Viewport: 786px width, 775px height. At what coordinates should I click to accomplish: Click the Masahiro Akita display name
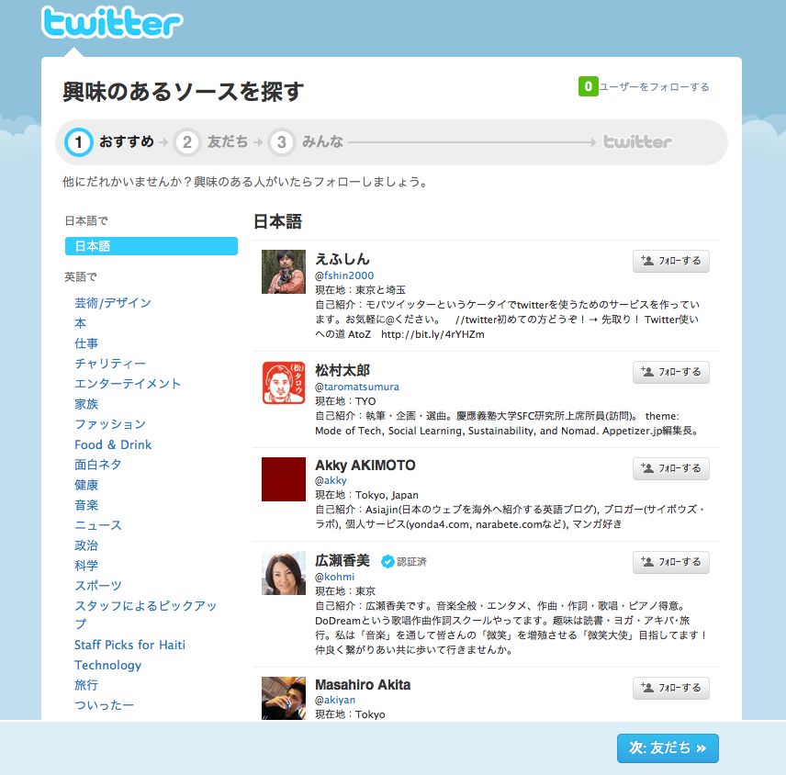[x=363, y=685]
